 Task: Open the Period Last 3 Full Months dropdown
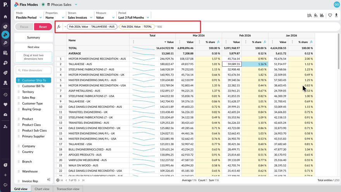coord(134,16)
